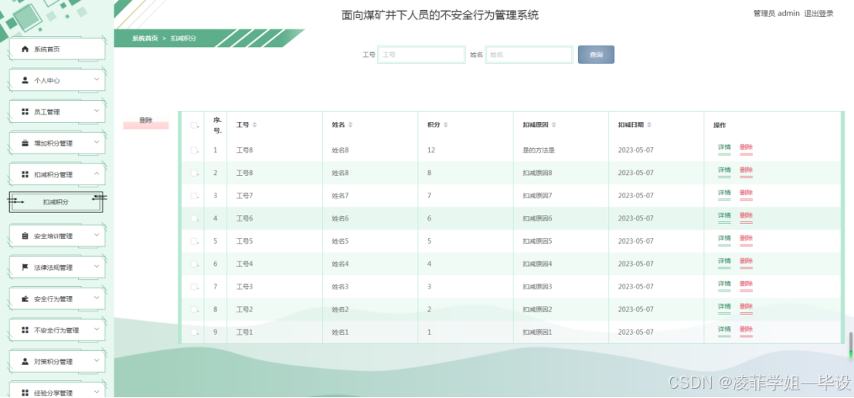The width and height of the screenshot is (854, 398).
Task: Open 详情 for the 工号2 row
Action: [x=724, y=308]
